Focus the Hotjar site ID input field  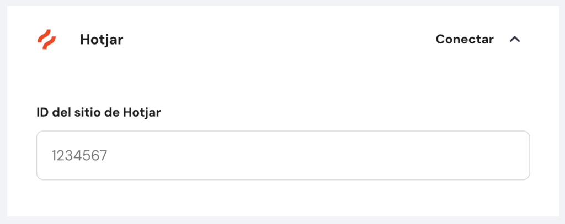(x=282, y=156)
